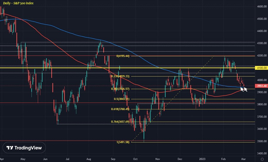
Task: Click the 2023 label on time axis
Action: coord(202,159)
